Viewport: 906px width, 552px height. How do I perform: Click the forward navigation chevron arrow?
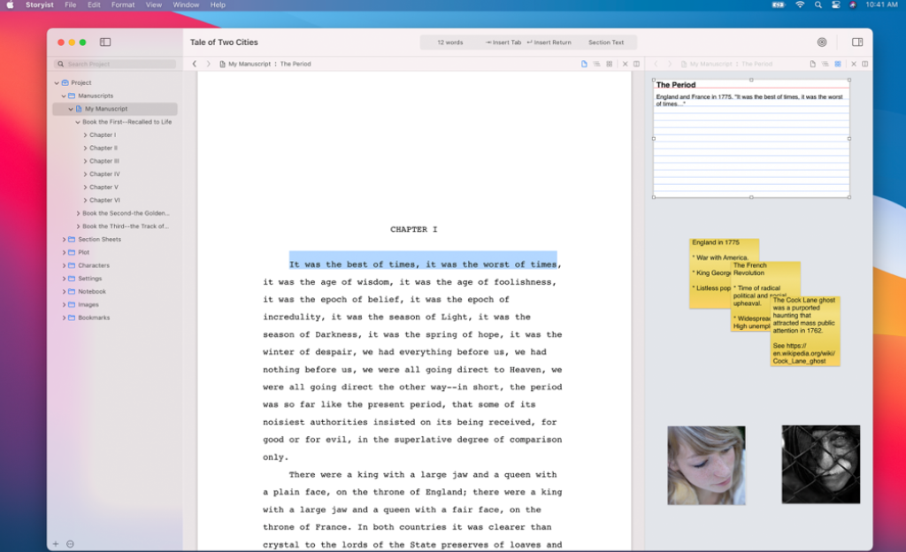point(209,64)
